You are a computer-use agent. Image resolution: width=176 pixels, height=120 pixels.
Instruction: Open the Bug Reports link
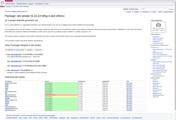click(156, 36)
